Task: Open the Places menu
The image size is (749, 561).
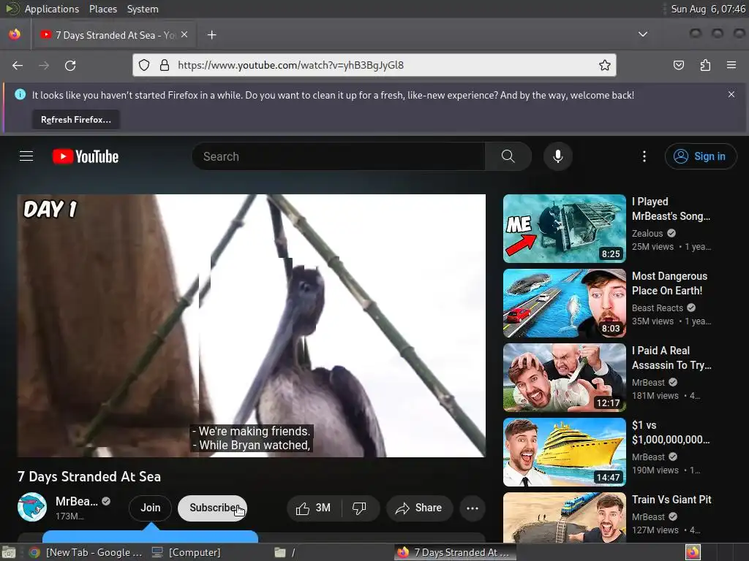Action: [x=103, y=9]
